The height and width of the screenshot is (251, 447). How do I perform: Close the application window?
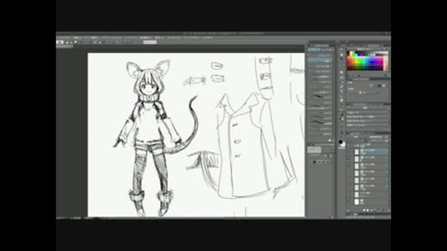click(x=389, y=33)
